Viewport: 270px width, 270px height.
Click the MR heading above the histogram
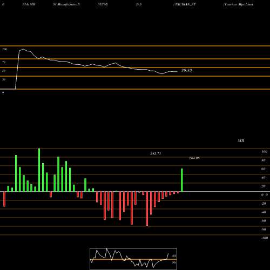[241, 140]
